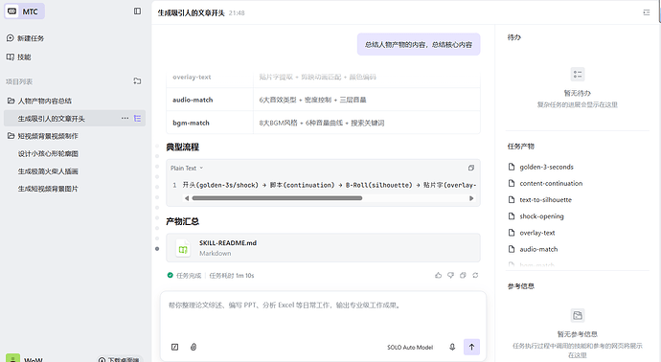Image resolution: width=661 pixels, height=362 pixels.
Task: Open shock-opening task artifact
Action: pos(541,216)
